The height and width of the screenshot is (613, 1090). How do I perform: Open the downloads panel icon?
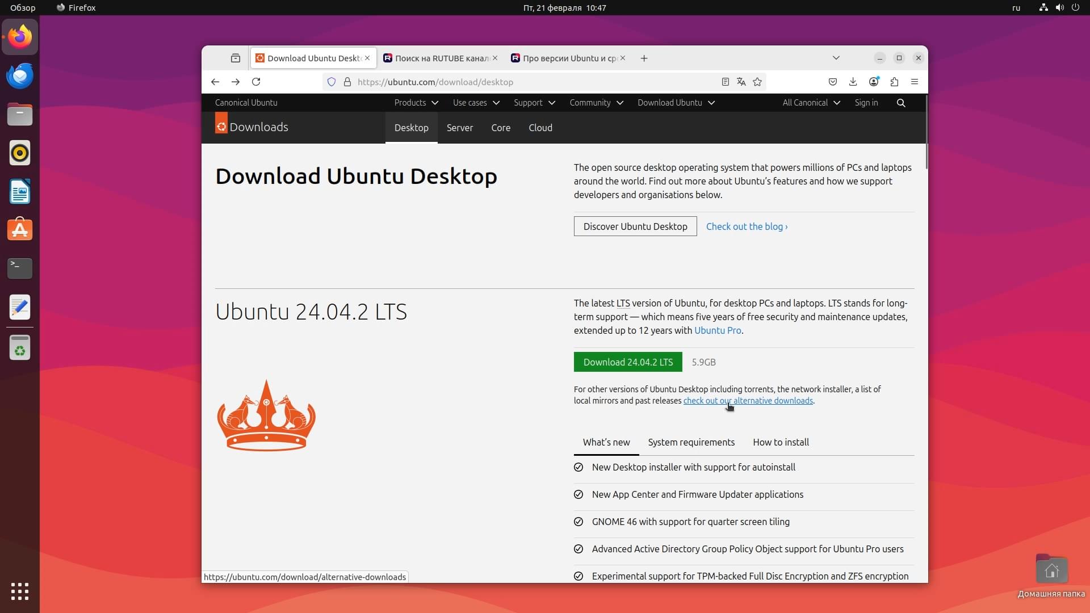[853, 82]
